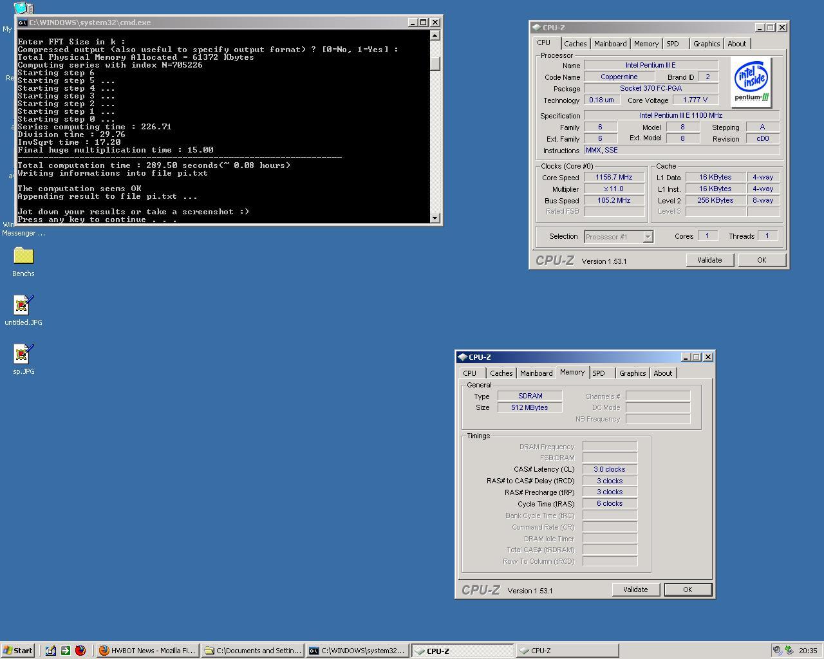Screen dimensions: 824x659
Task: Click Package field Socket 370 FC-PGA
Action: (651, 88)
